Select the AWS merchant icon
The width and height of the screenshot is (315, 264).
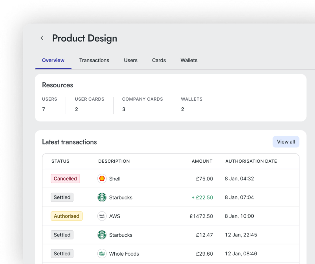coord(102,216)
